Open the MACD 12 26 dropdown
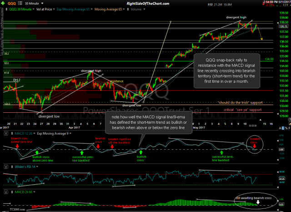Screen dimensions: 291x212 (x=35, y=133)
